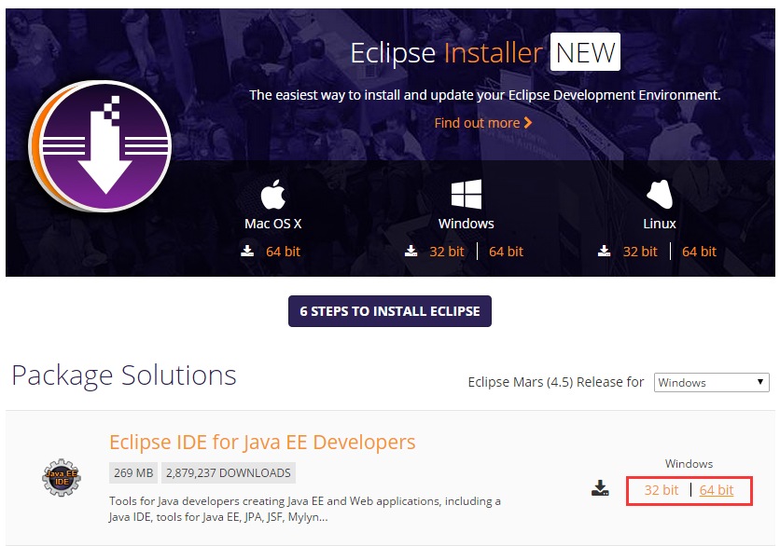Open the Windows release platform dropdown
Viewport: 780px width, 546px height.
711,383
